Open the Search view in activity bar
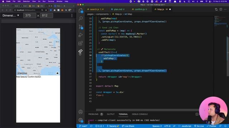Screen dimensions: 229x128 click(x=81, y=18)
